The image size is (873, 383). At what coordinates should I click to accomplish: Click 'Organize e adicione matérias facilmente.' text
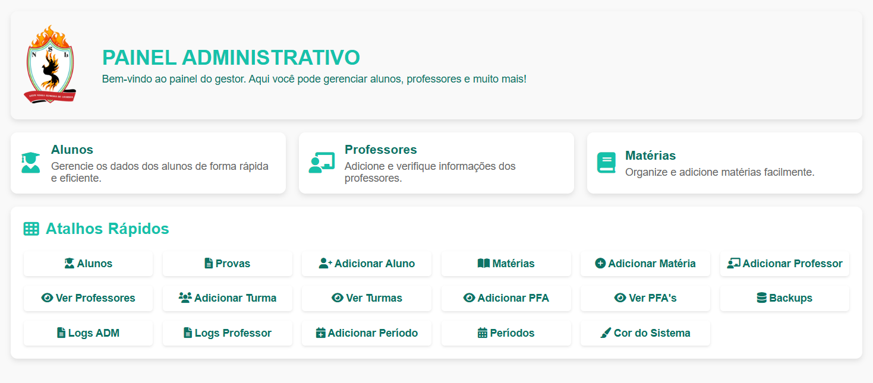(720, 172)
